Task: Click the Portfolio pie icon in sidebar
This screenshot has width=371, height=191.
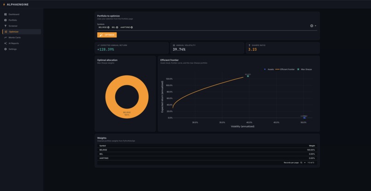Action: [x=6, y=20]
